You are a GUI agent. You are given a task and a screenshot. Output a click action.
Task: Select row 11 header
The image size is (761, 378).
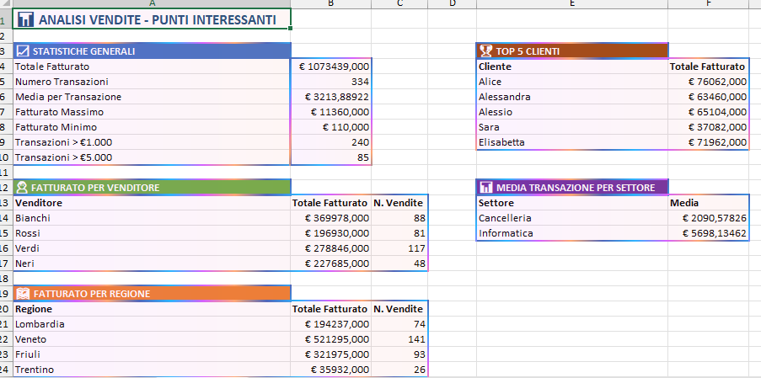click(x=4, y=172)
